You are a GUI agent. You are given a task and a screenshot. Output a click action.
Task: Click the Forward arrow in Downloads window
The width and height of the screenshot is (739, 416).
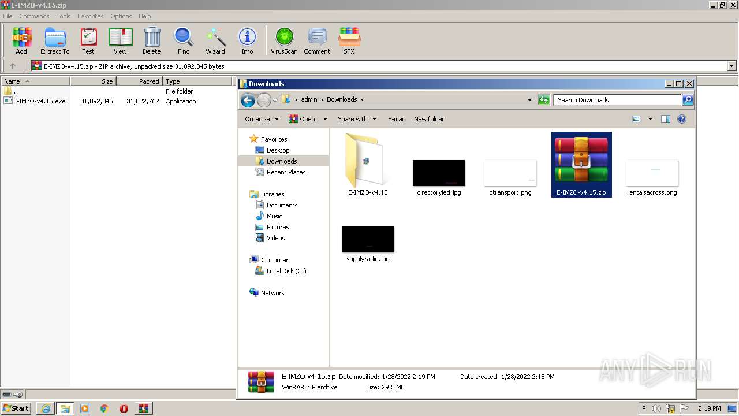[x=264, y=100]
